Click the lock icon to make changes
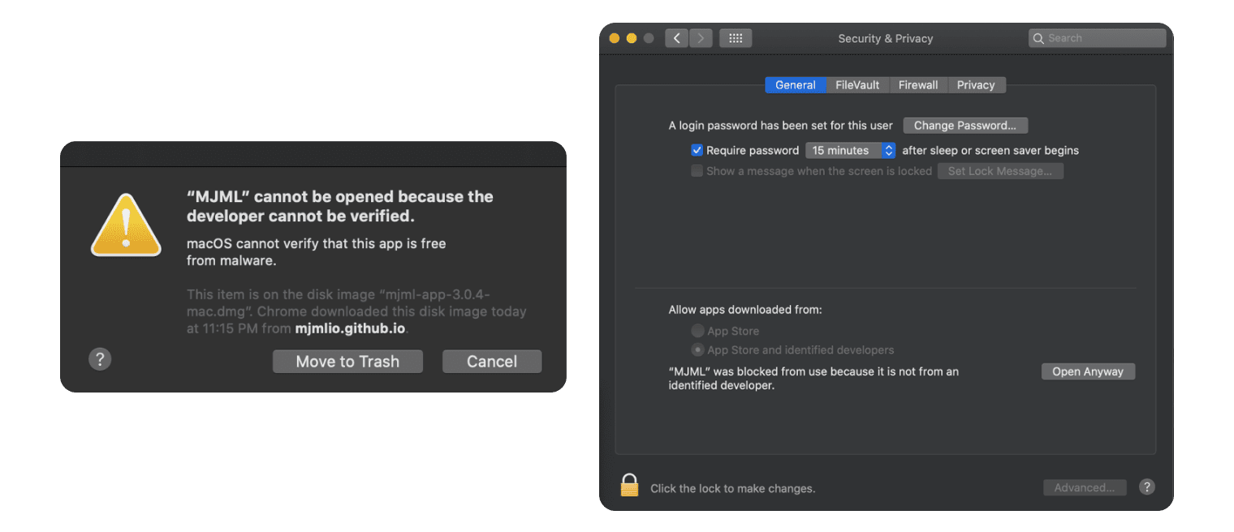The height and width of the screenshot is (532, 1234). click(x=629, y=485)
